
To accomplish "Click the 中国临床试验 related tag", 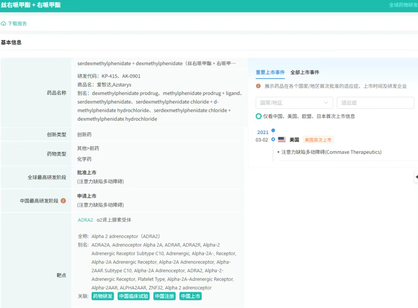I will [134, 296].
